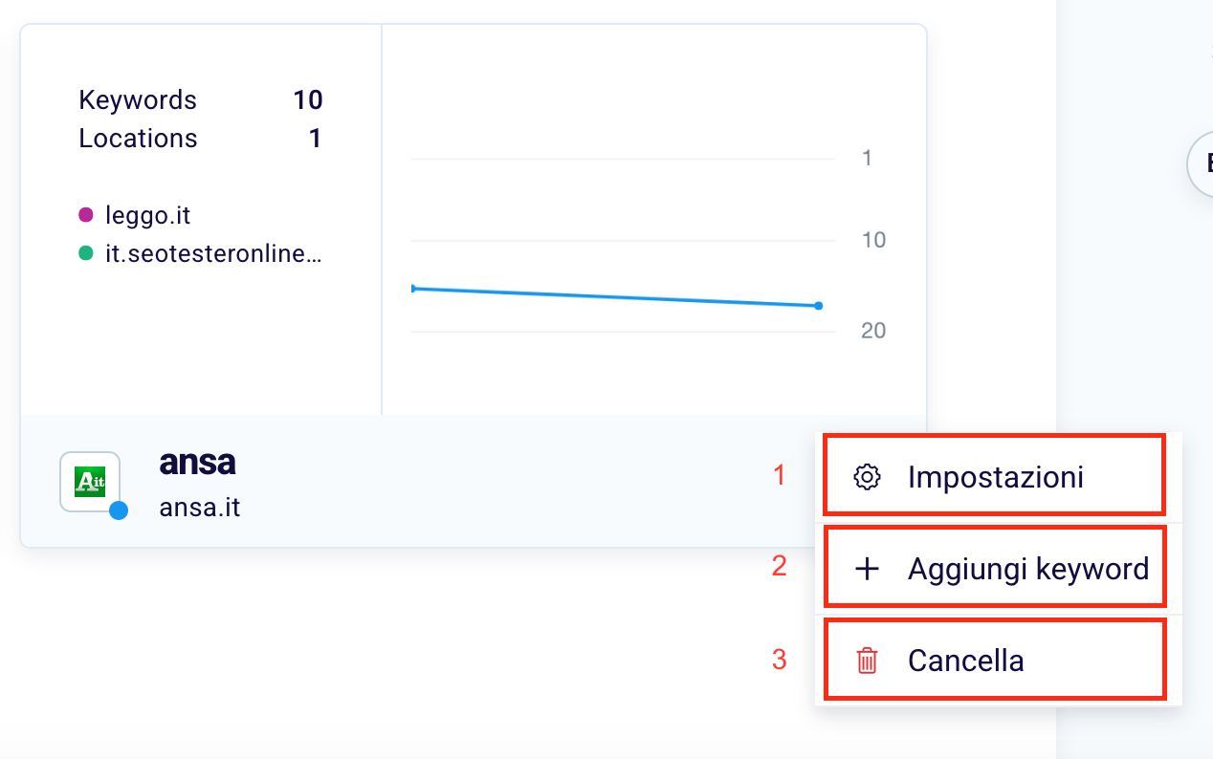Screen dimensions: 1213x759
Task: Click the gear icon beside Impostazioni
Action: click(x=867, y=477)
